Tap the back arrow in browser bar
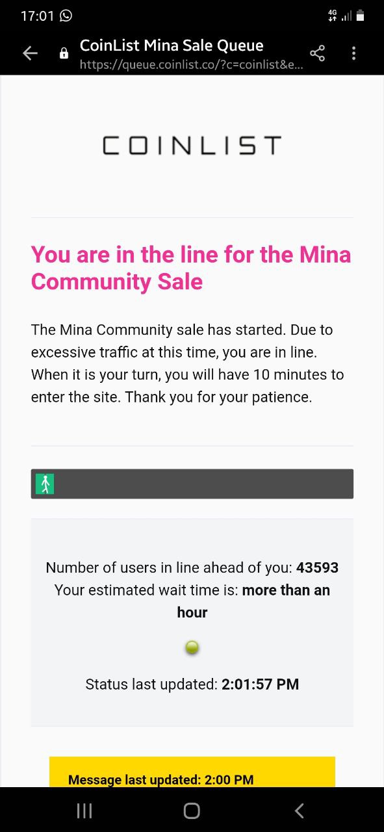 30,54
